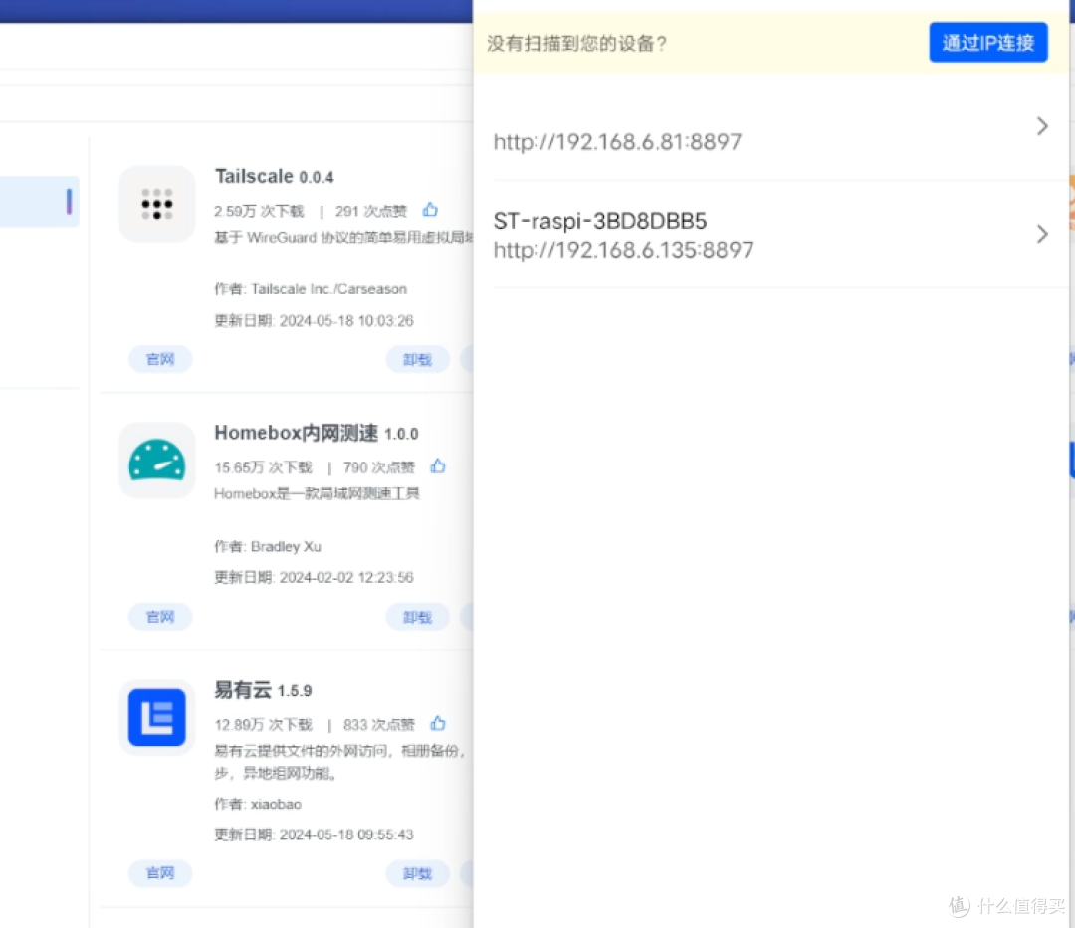1075x928 pixels.
Task: Click the 15.65万 次下载 count
Action: (x=263, y=467)
